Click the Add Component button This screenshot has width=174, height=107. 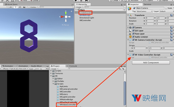click(x=151, y=63)
